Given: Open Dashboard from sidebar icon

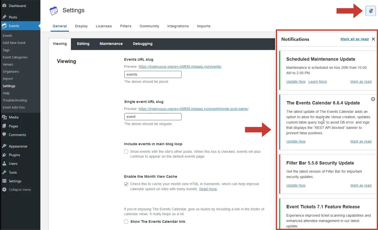Looking at the screenshot, I should (x=4, y=6).
